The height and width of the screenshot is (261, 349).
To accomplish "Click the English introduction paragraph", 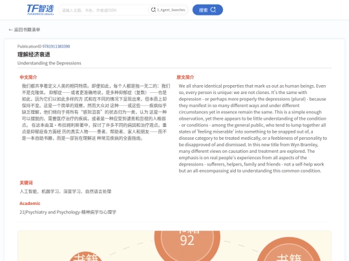I will (x=253, y=128).
